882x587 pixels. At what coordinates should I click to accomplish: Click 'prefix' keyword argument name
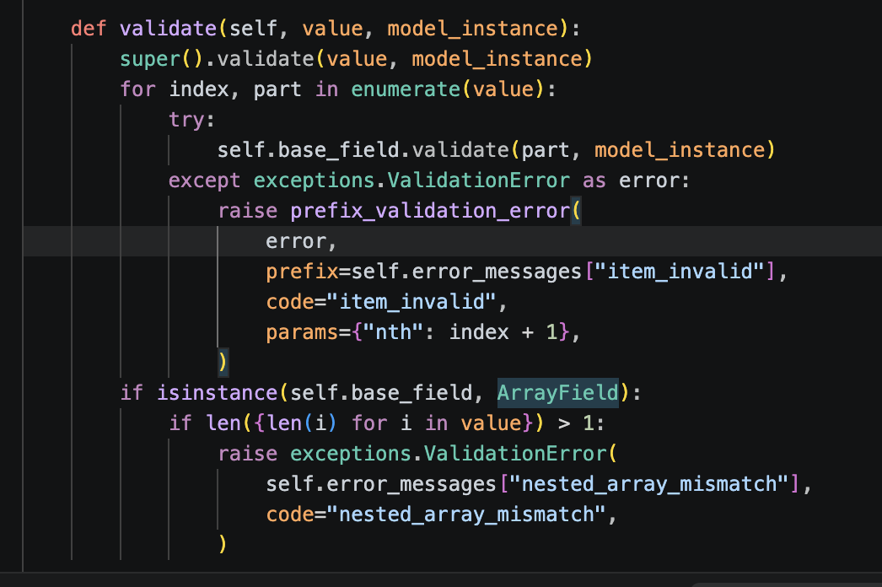(302, 272)
